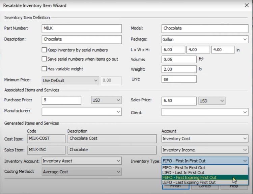The width and height of the screenshot is (253, 194).
Task: Select FIFO - First In First Out list option
Action: 184,168
